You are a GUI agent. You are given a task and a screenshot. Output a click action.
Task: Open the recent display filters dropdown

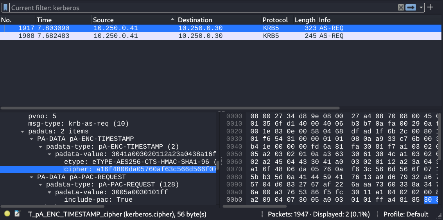[421, 7]
